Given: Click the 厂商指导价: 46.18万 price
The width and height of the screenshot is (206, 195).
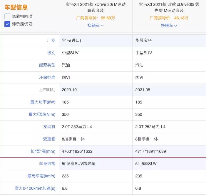Looking at the screenshot, I should tap(169, 18).
